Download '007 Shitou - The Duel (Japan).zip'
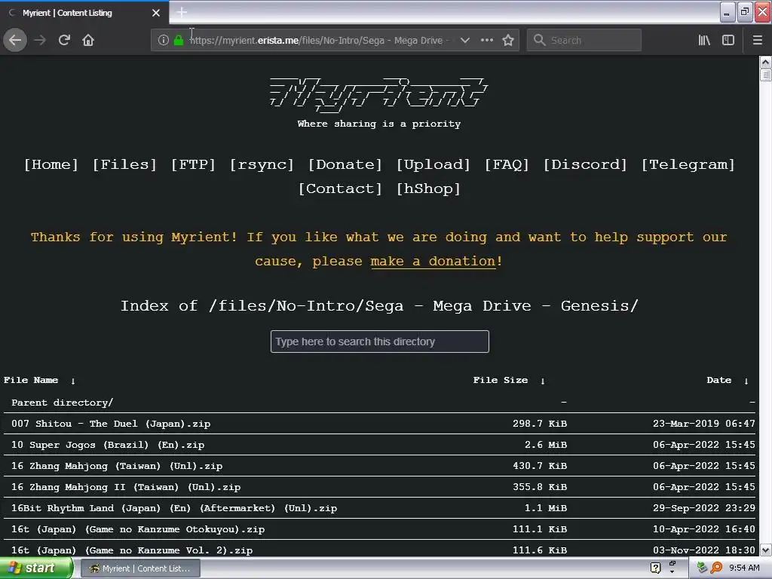This screenshot has height=579, width=772. click(111, 424)
